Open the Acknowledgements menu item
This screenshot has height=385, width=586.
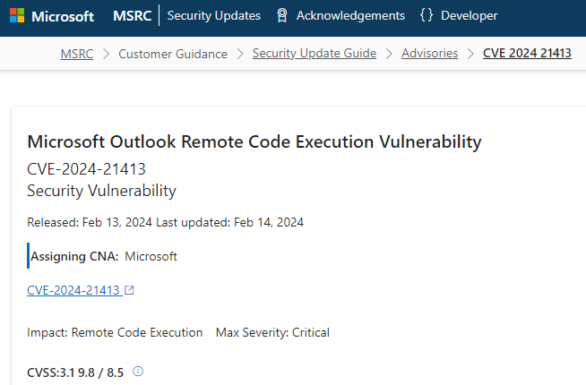(x=350, y=16)
